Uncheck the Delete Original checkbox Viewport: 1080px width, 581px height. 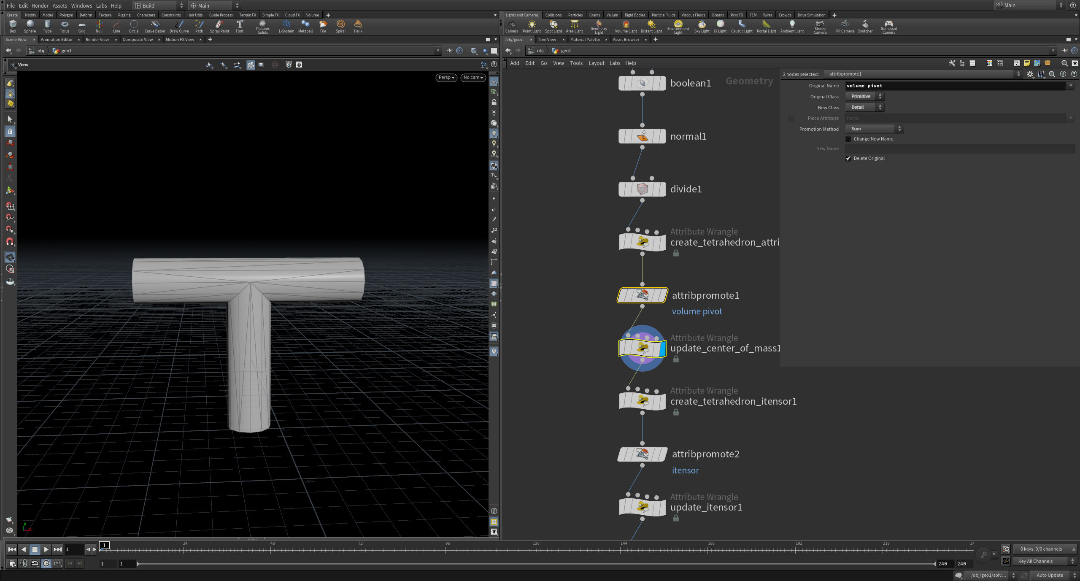point(848,159)
